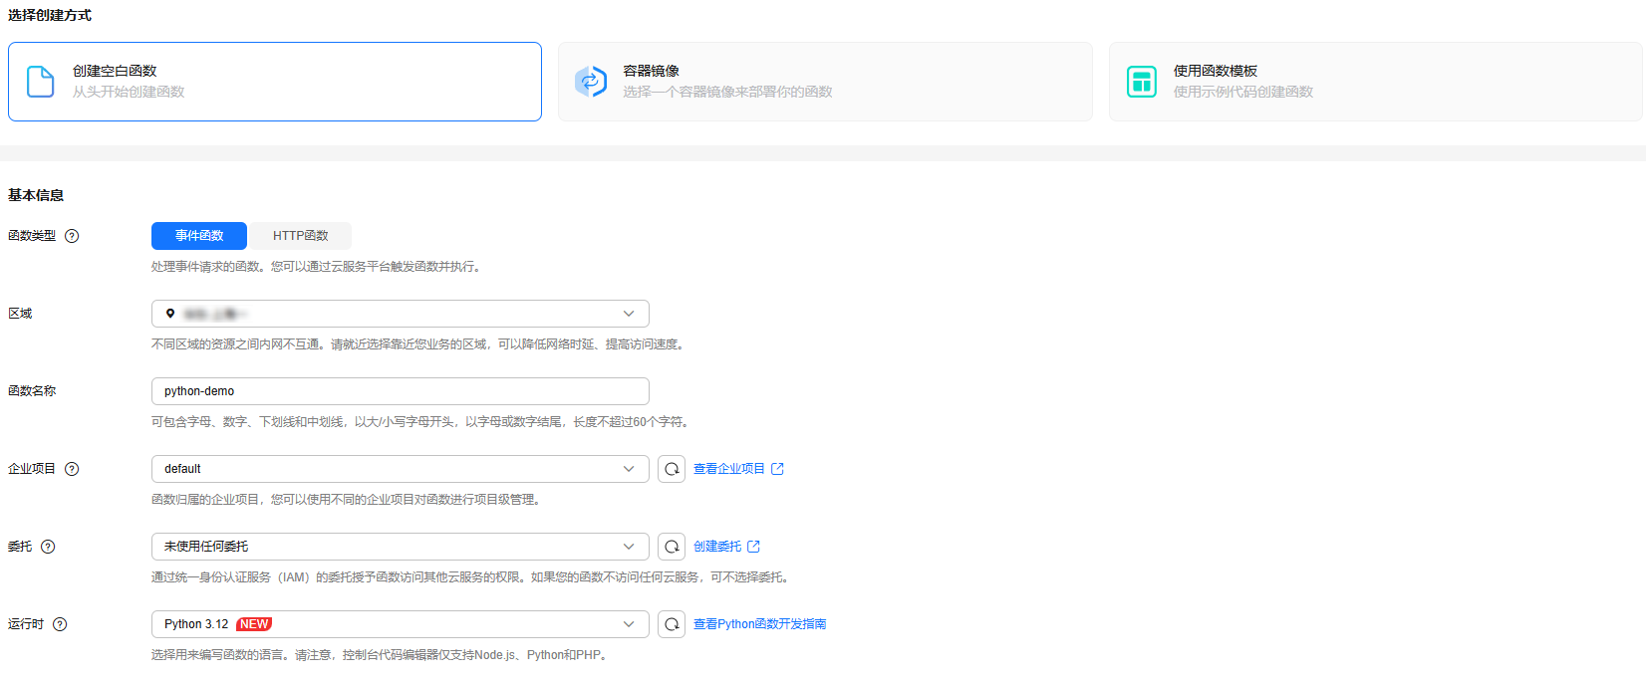Select 使用函数模板 creation option
This screenshot has height=682, width=1646.
(x=1375, y=82)
